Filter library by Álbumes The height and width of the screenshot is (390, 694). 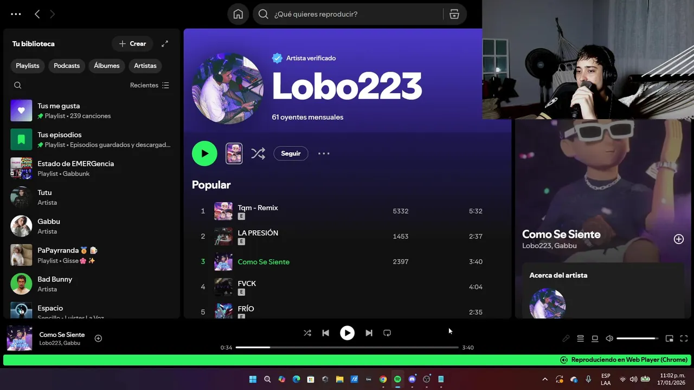click(107, 66)
